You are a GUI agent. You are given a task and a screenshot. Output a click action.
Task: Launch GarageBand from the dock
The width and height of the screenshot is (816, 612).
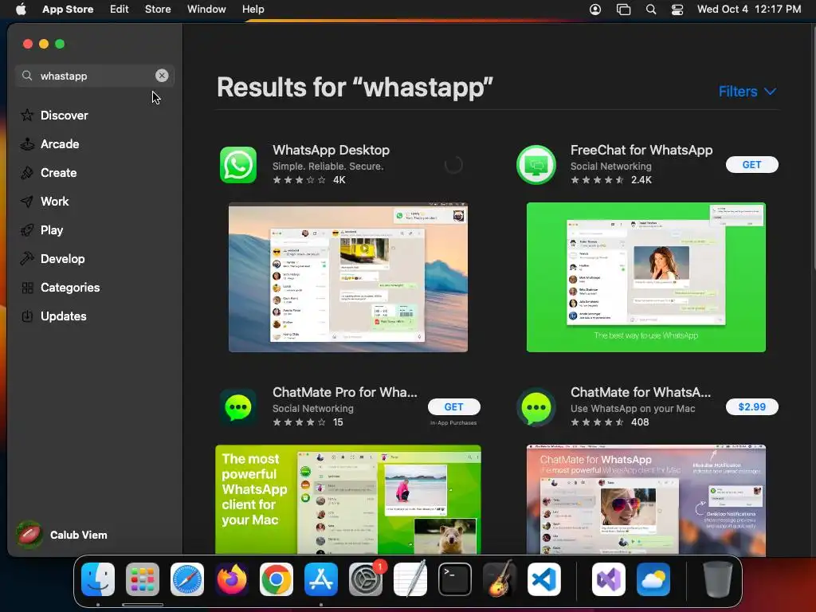click(x=500, y=579)
